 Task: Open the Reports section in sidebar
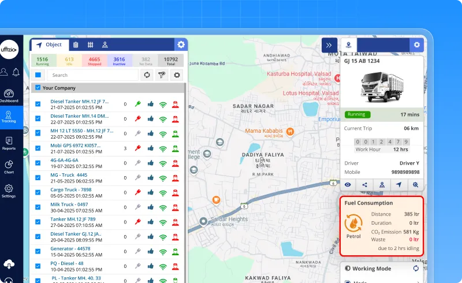pos(9,143)
